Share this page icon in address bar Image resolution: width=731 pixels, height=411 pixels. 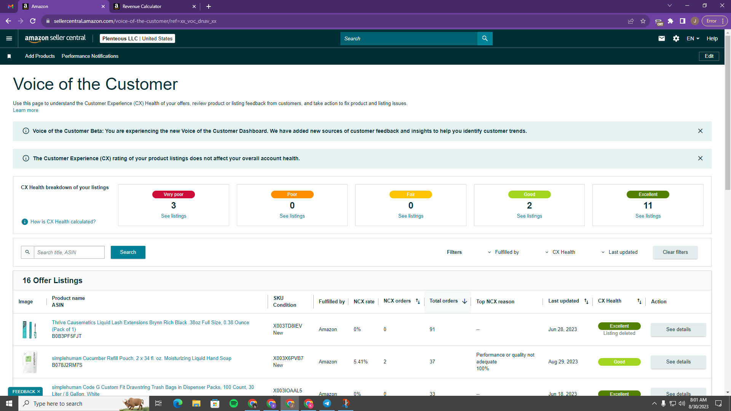pos(631,21)
